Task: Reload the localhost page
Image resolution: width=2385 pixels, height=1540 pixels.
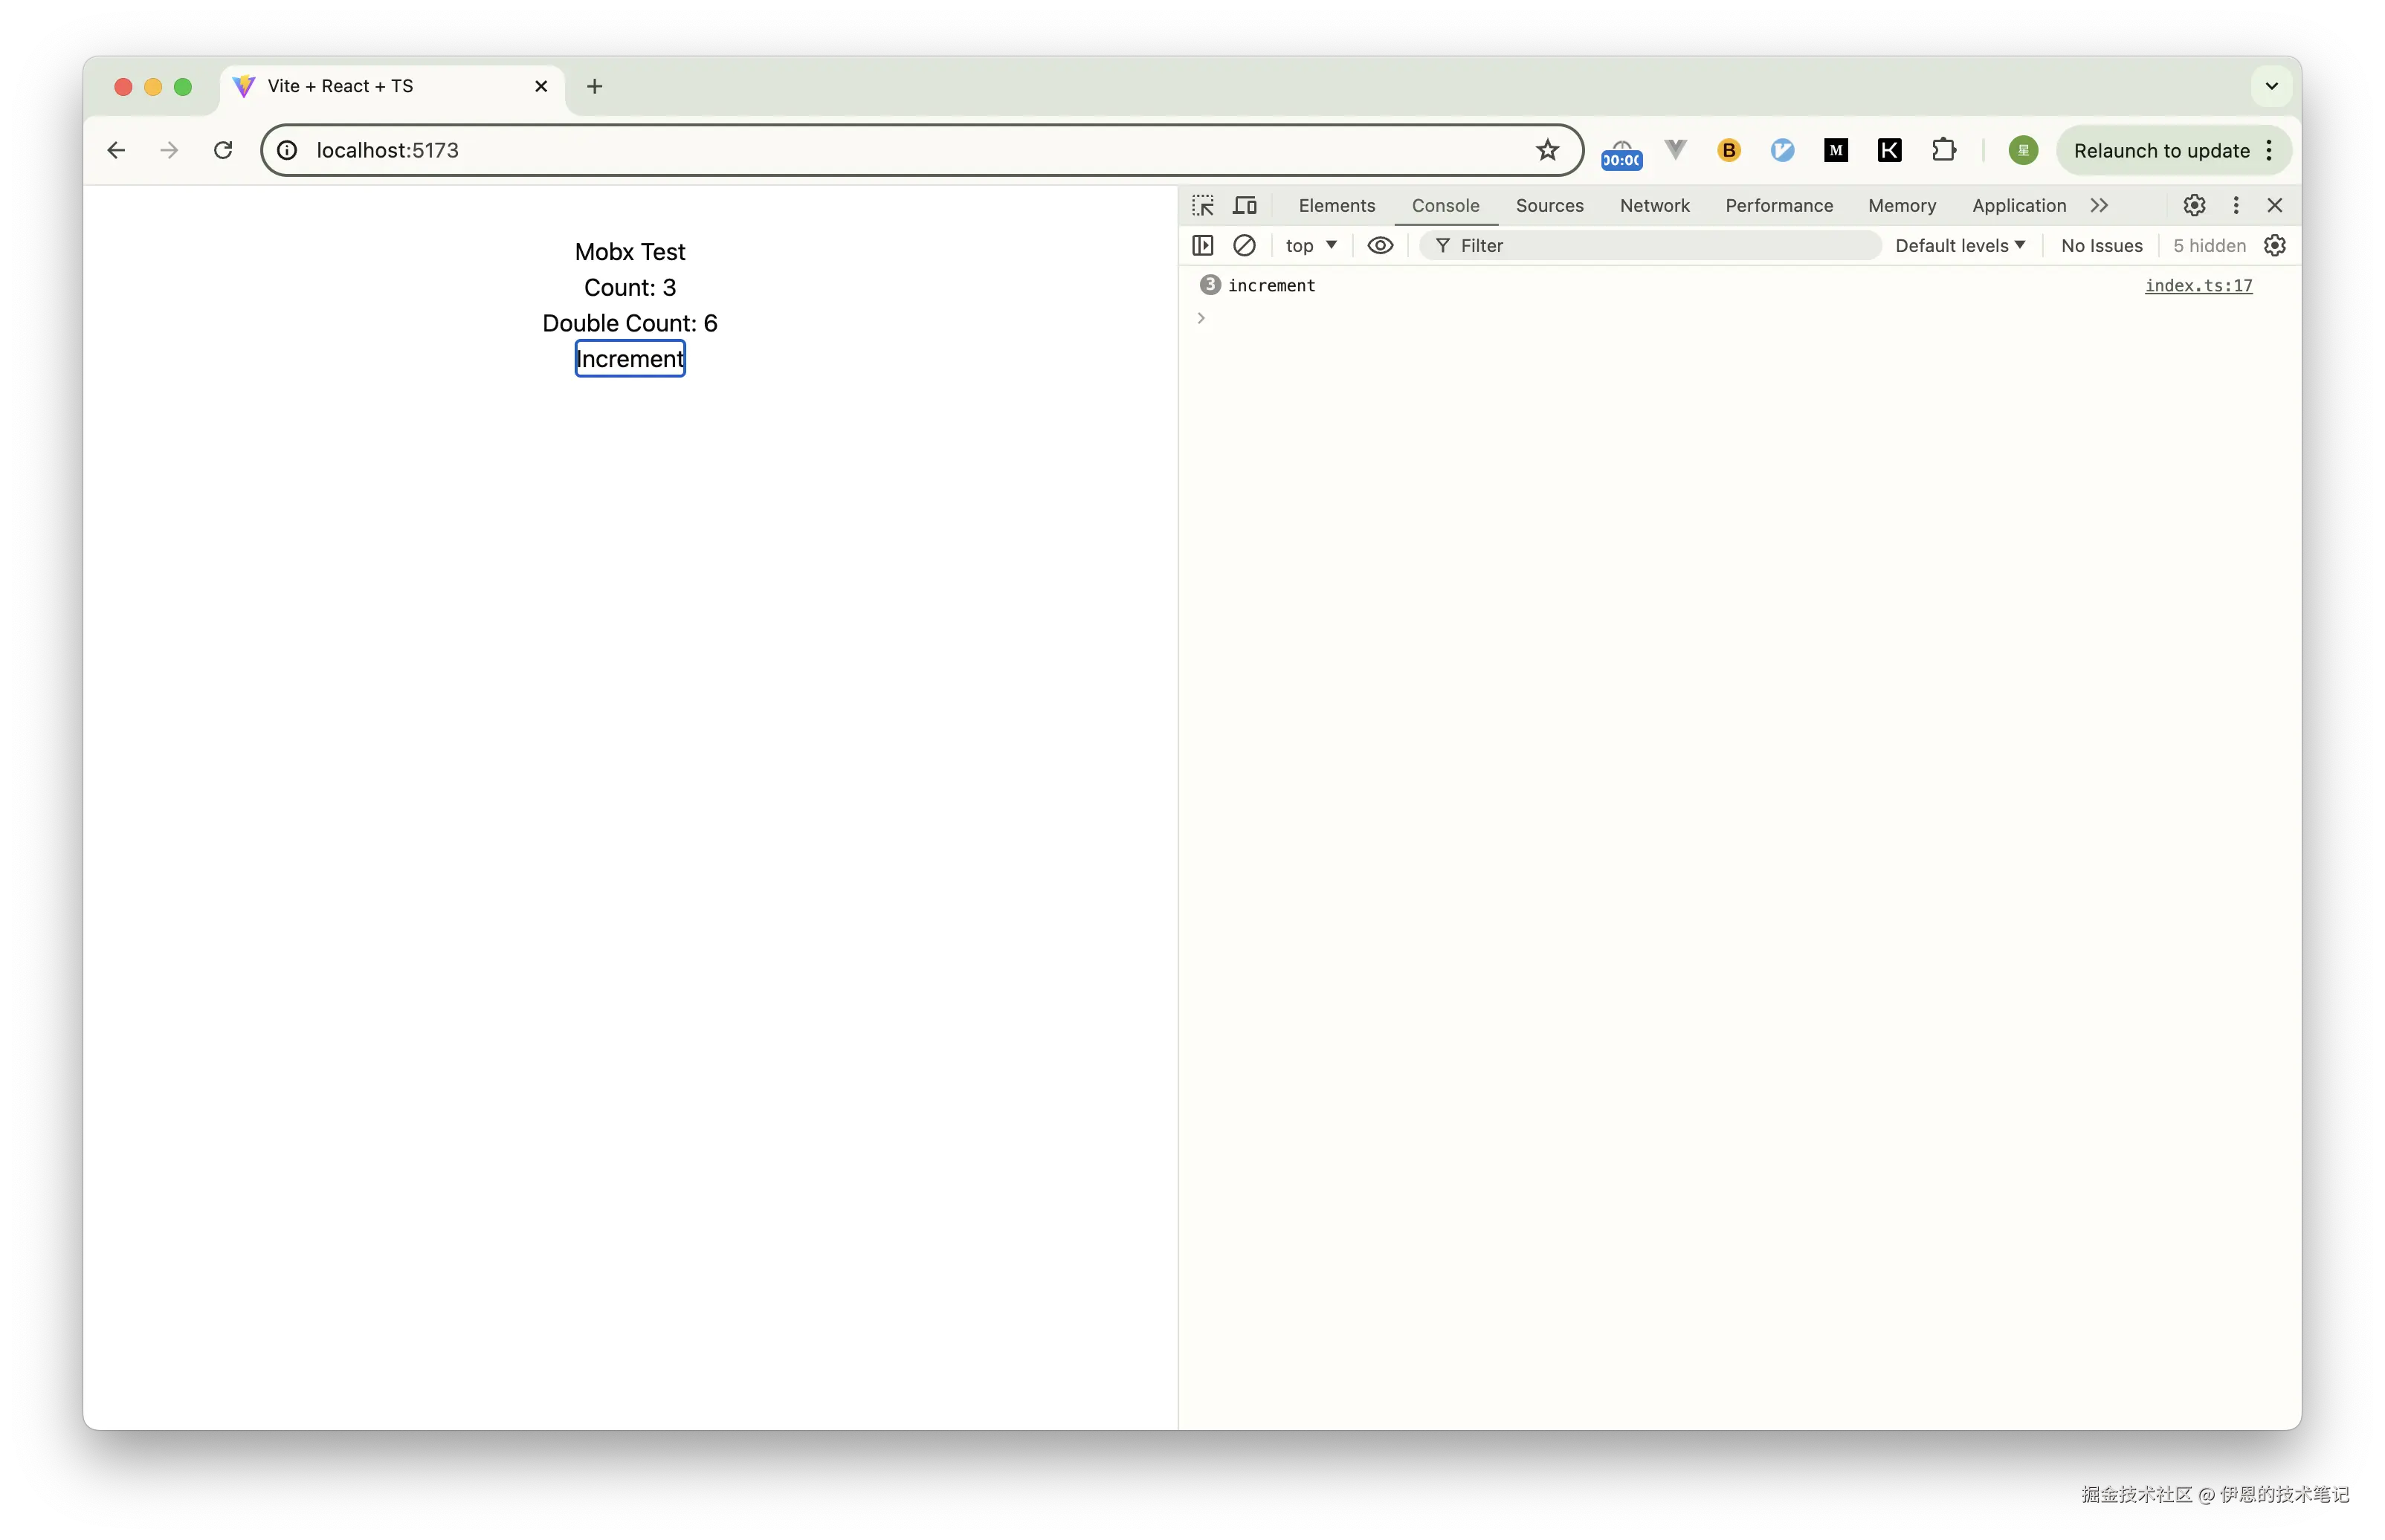Action: pos(223,150)
